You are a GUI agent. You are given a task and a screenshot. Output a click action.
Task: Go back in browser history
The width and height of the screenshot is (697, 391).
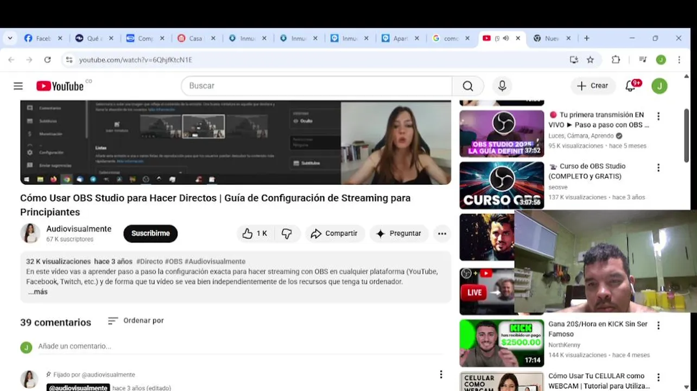[11, 60]
